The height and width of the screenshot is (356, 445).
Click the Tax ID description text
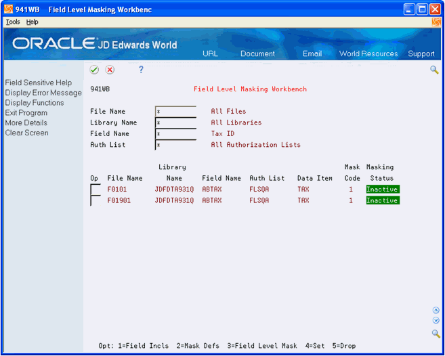tap(222, 133)
